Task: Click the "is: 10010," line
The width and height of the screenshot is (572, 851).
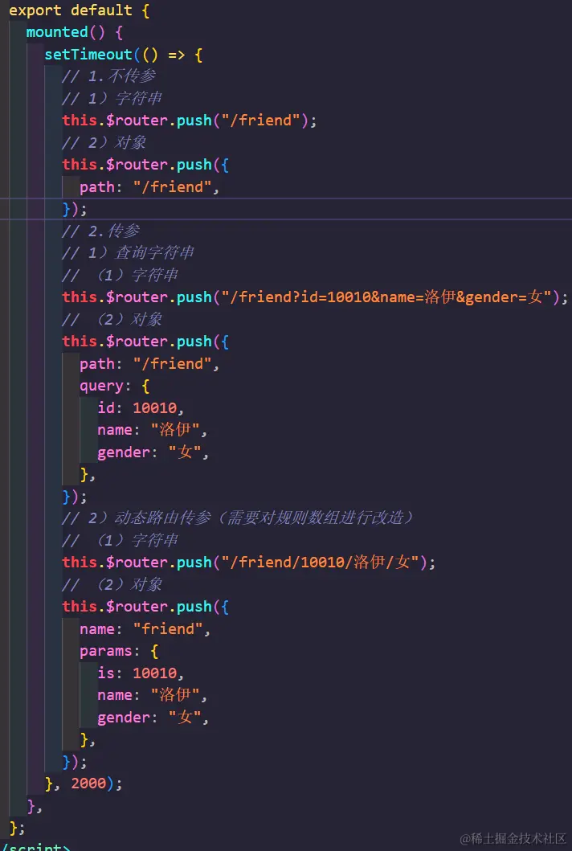Action: point(141,673)
